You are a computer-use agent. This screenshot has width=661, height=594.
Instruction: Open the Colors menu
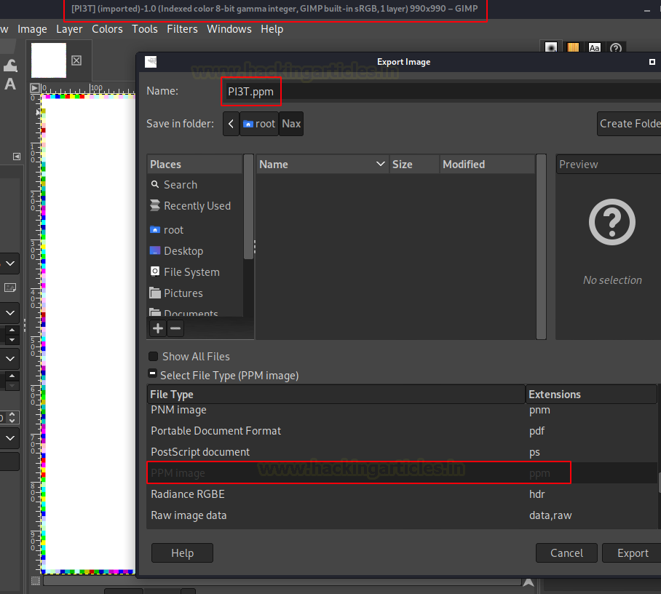[x=107, y=29]
